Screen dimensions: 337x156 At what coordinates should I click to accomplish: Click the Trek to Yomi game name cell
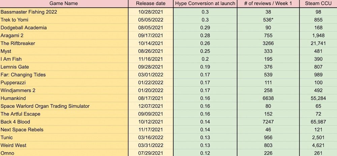[64, 20]
